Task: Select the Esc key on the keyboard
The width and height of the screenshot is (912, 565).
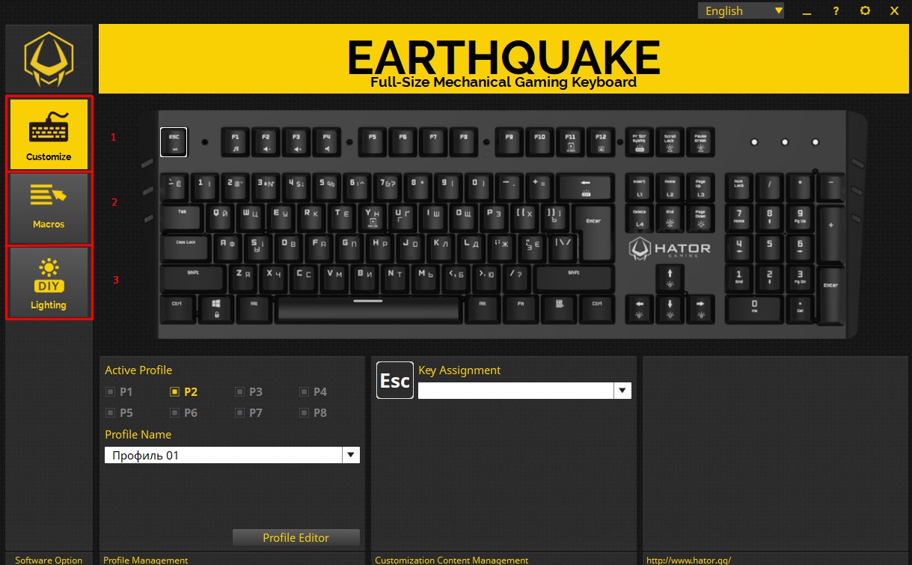Action: [174, 142]
